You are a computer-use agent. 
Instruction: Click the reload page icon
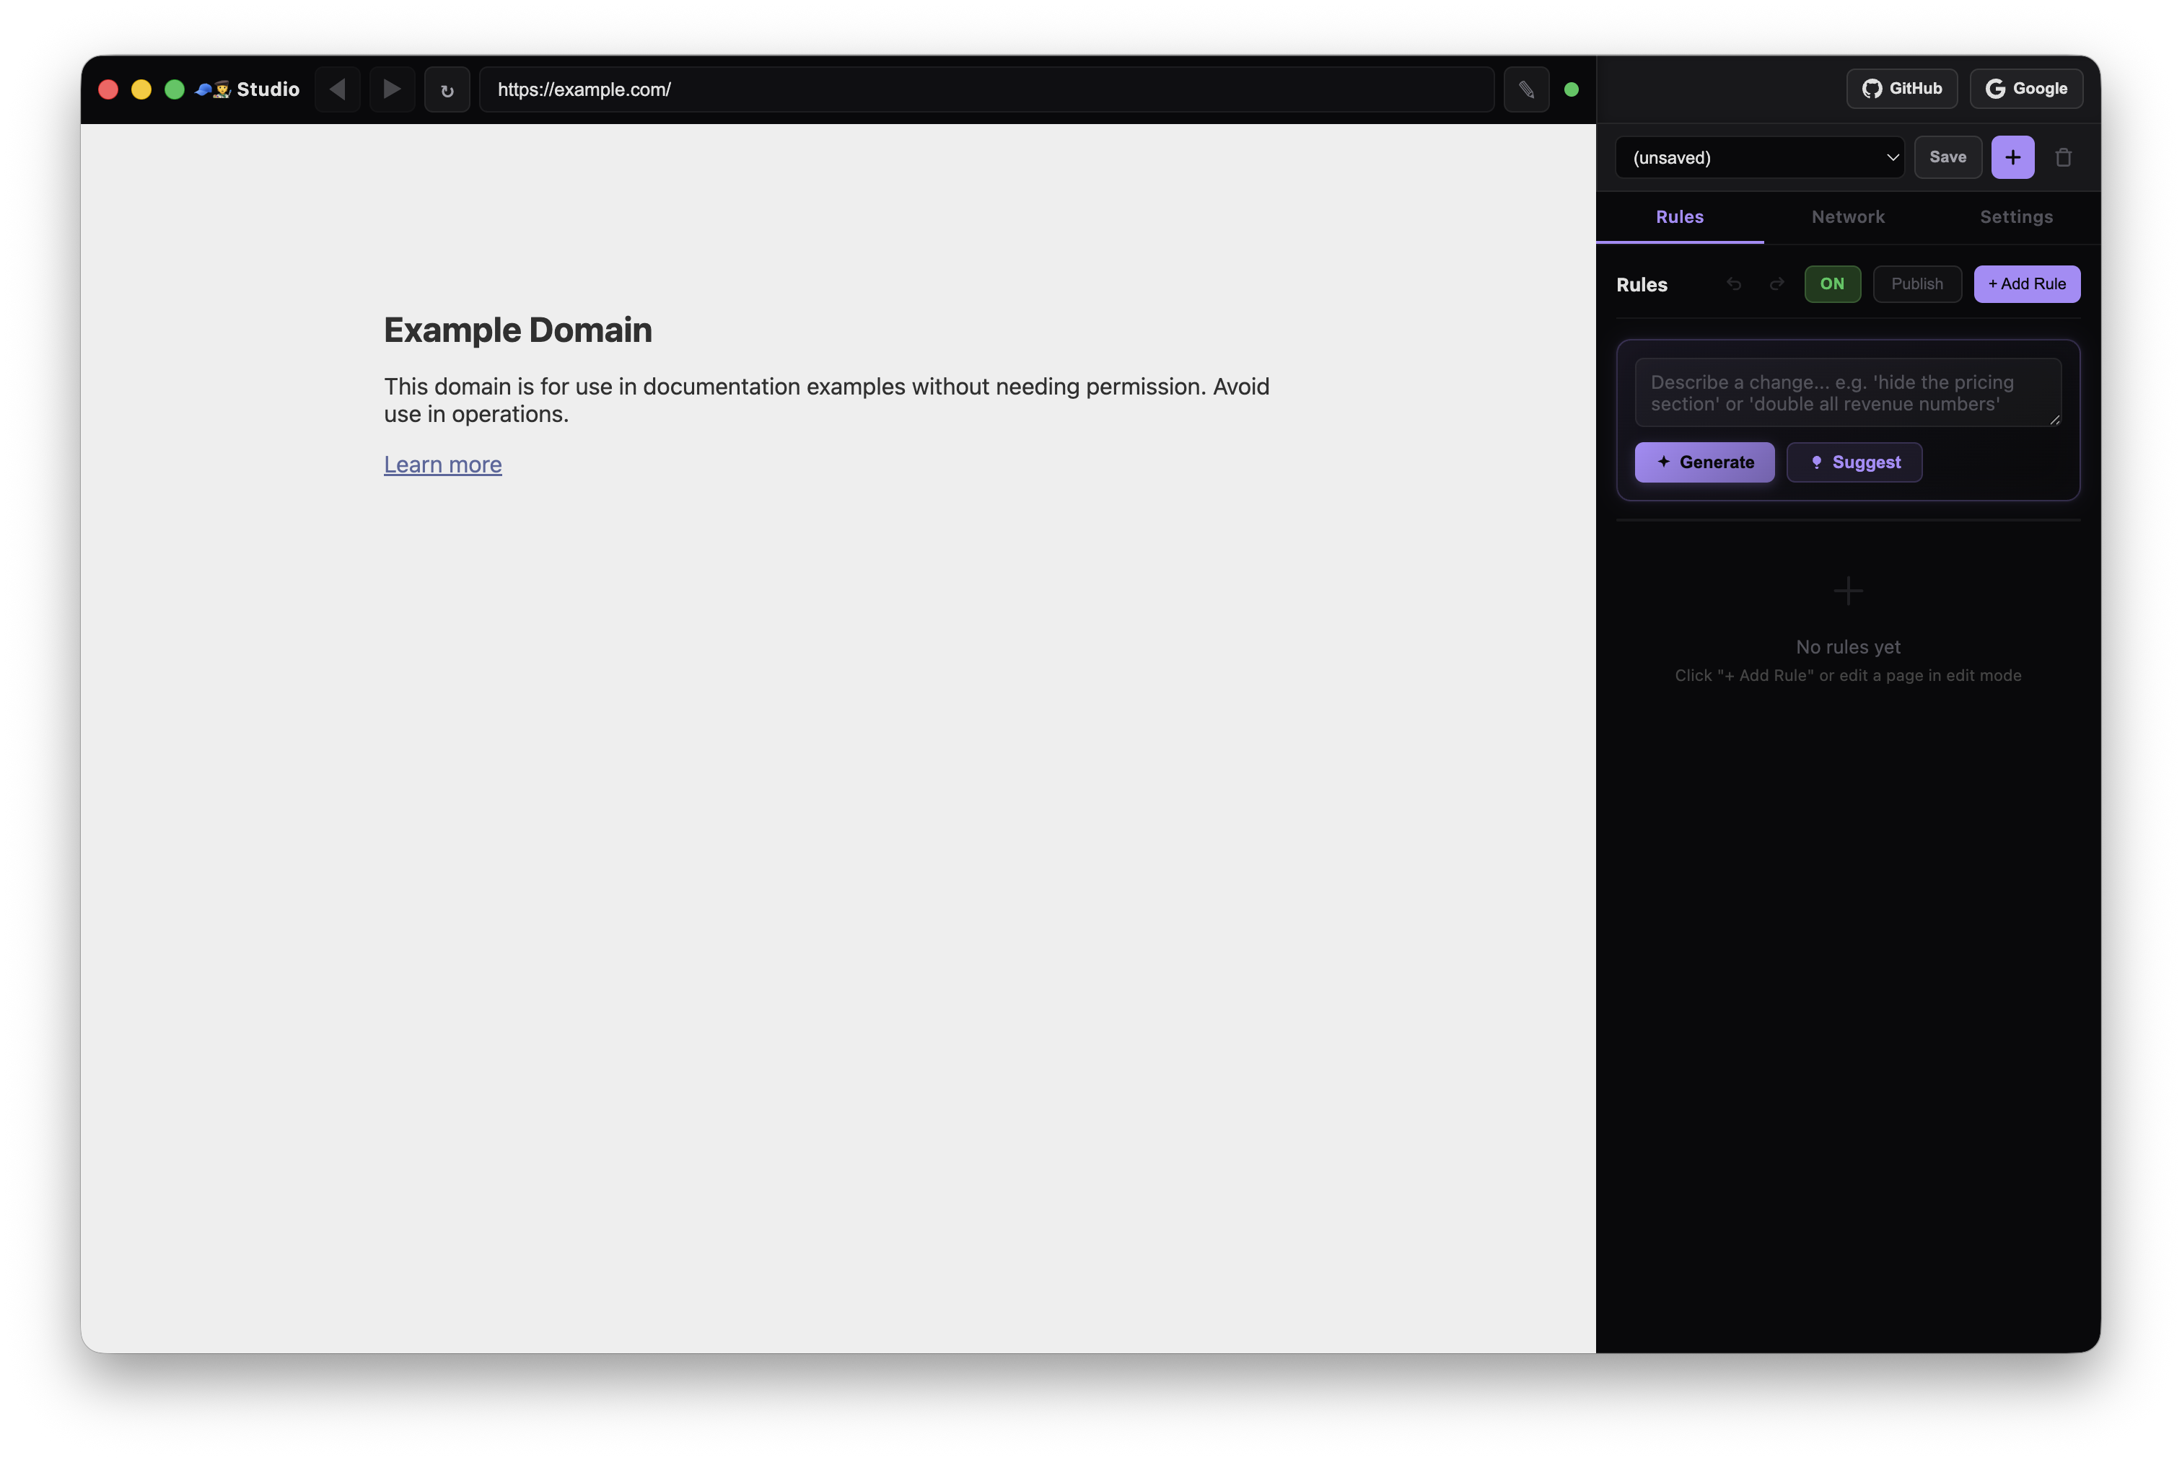[x=447, y=90]
